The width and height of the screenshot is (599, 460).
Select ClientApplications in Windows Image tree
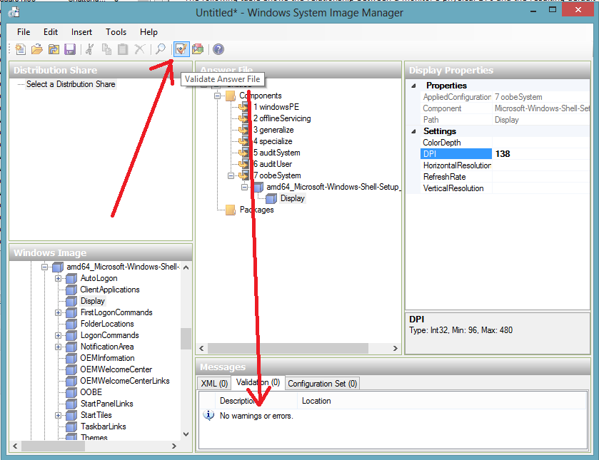pyautogui.click(x=110, y=290)
